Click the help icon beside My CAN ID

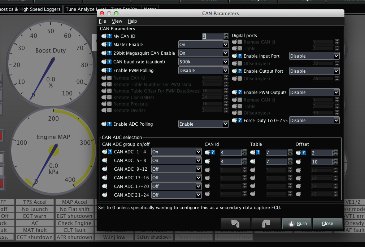point(109,36)
